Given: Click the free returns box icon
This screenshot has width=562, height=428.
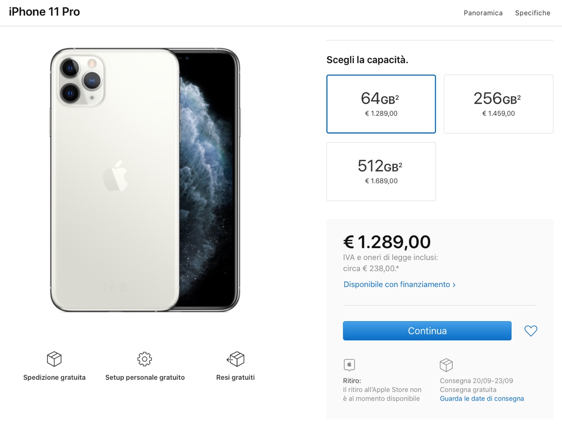Looking at the screenshot, I should click(x=236, y=359).
